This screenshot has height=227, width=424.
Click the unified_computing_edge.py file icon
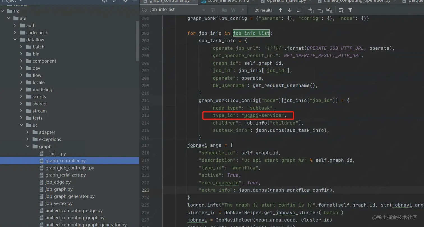(42, 211)
